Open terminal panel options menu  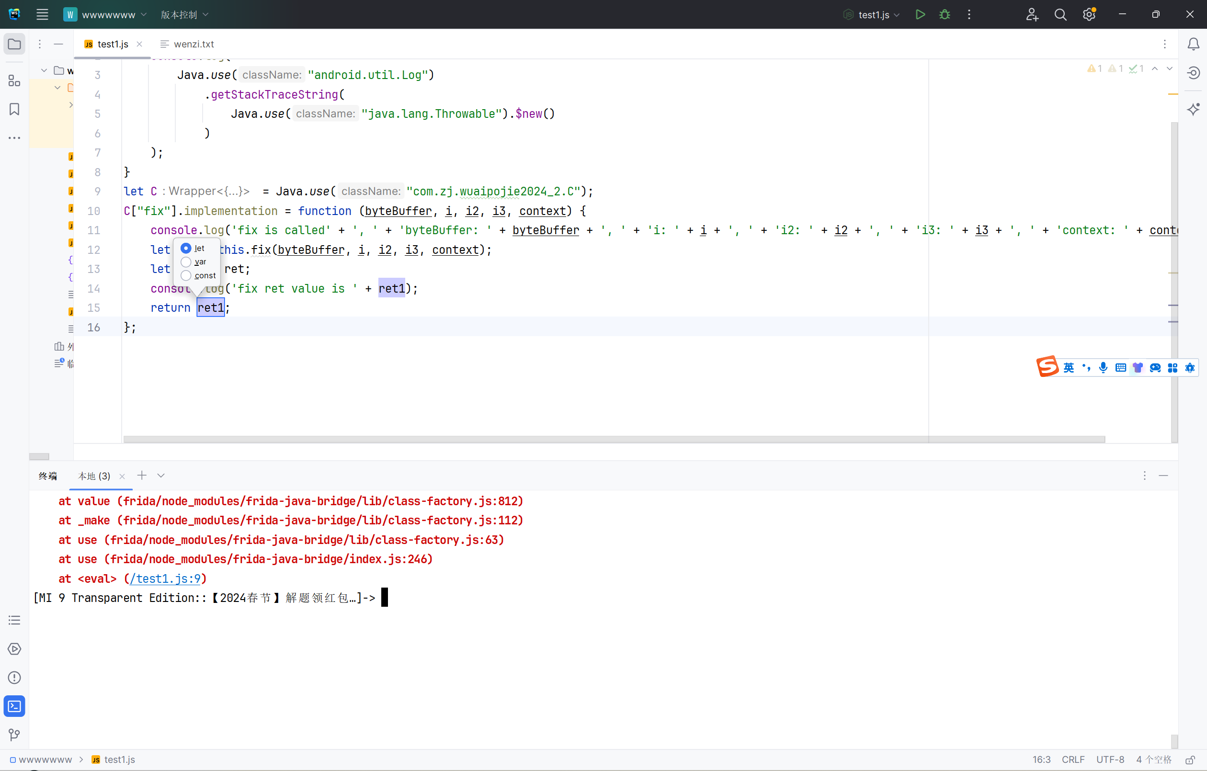(1144, 475)
